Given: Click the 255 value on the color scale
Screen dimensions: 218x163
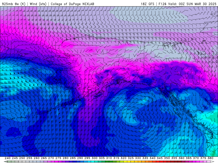Looking at the screenshot, I should coord(29,158).
